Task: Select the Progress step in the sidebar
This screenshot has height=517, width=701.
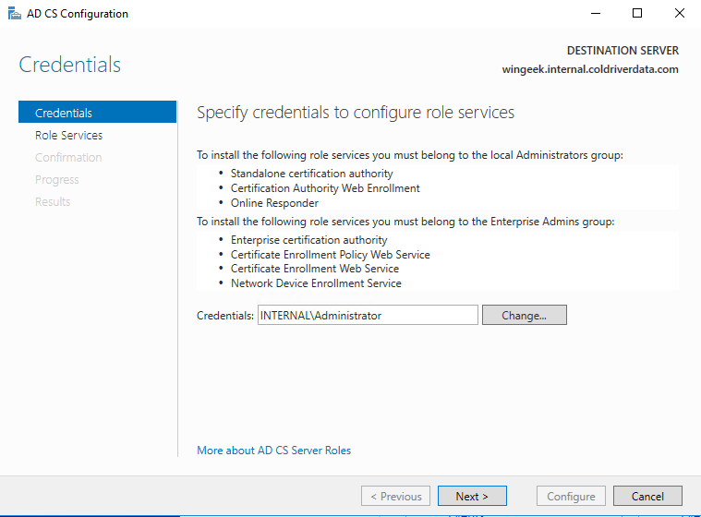Action: 57,179
